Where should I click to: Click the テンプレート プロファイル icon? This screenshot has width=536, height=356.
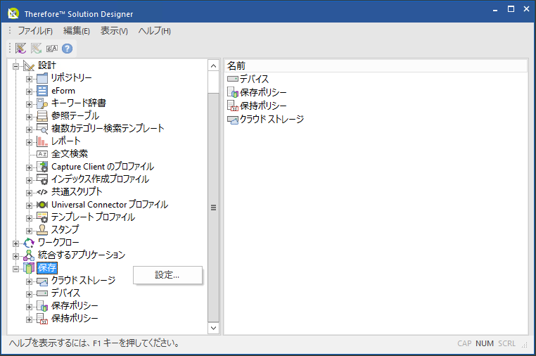point(42,217)
